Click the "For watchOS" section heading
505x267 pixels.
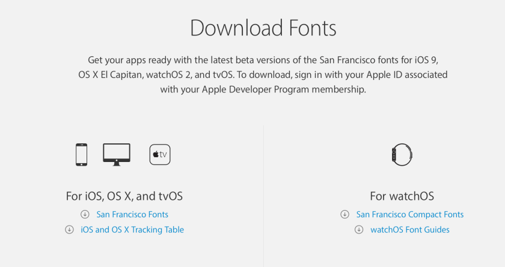pyautogui.click(x=402, y=196)
